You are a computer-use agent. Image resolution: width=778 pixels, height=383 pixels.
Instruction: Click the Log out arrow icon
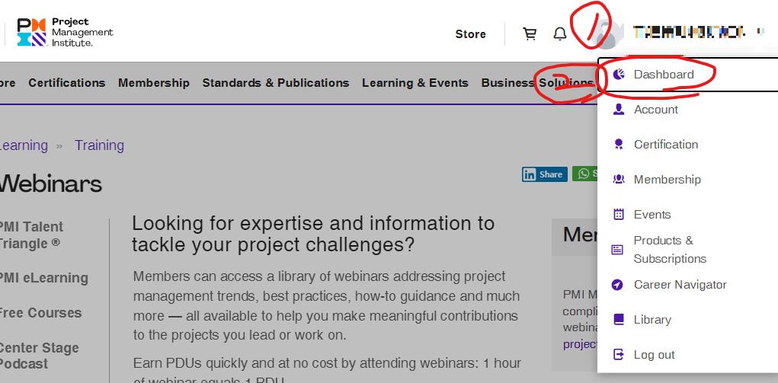point(618,355)
